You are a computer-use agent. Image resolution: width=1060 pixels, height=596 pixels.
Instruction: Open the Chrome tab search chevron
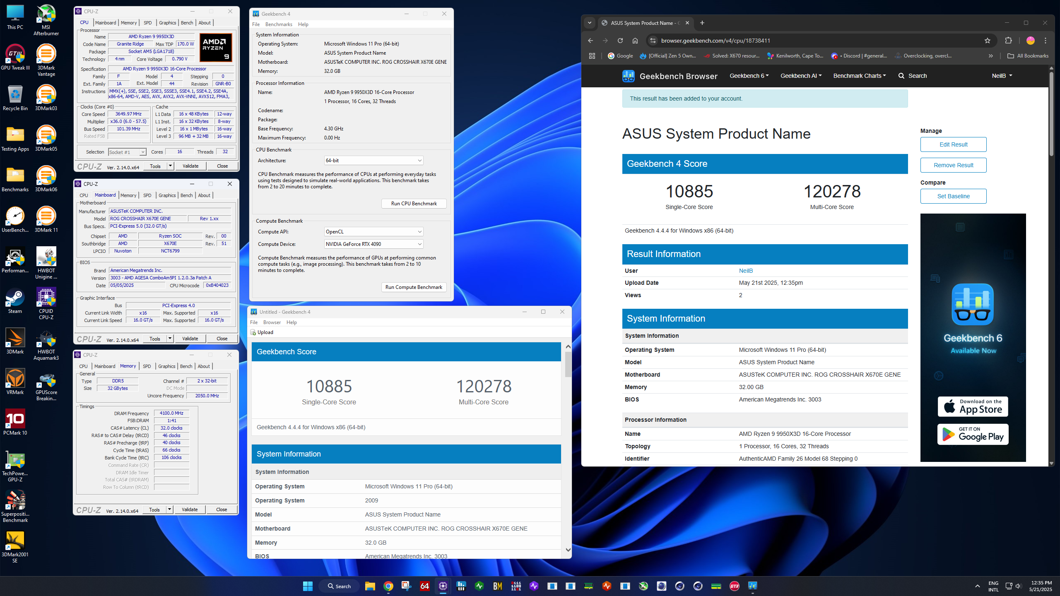[589, 23]
